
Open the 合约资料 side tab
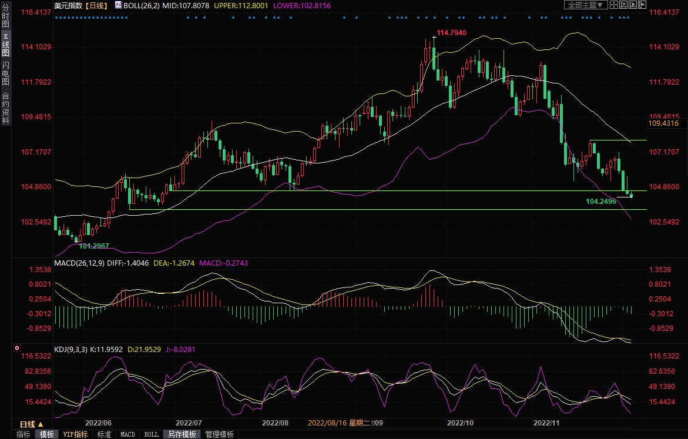(5, 108)
